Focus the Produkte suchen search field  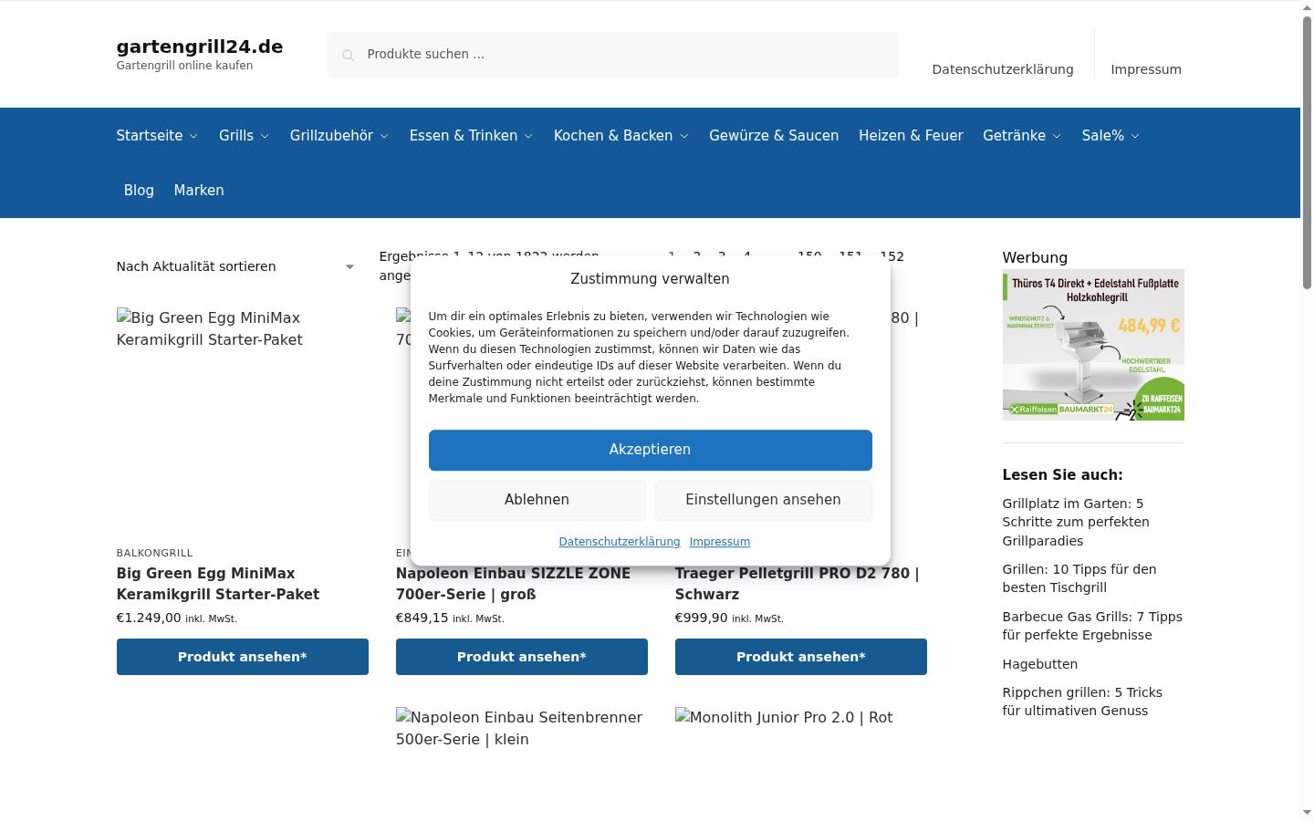click(x=613, y=55)
